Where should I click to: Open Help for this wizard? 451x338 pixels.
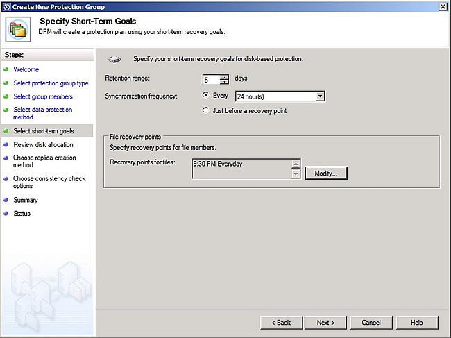[x=416, y=323]
